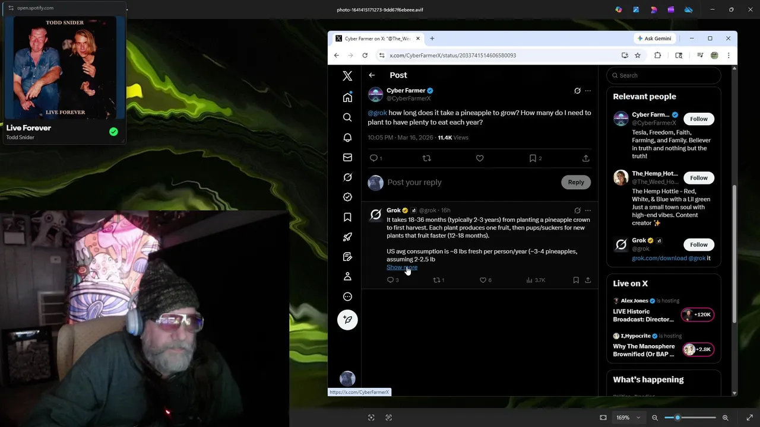The height and width of the screenshot is (427, 760).
Task: Open the More circle icon in the X sidebar
Action: [x=347, y=297]
